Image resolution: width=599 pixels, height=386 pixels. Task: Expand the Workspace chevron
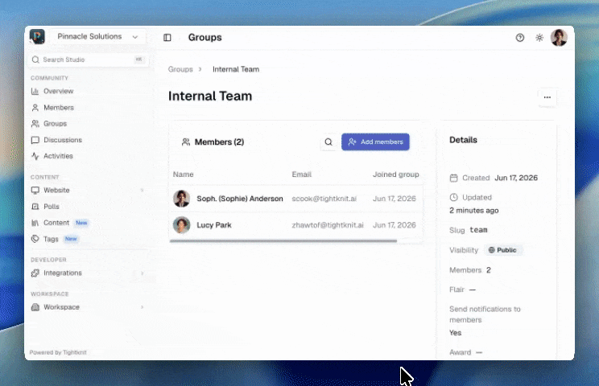143,307
